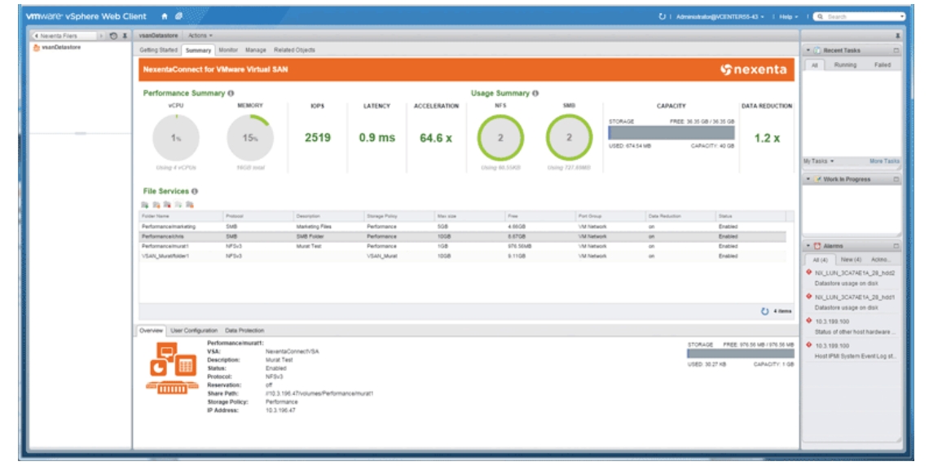Pin the left navigator panel
Screen dimensions: 929x466
[125, 36]
